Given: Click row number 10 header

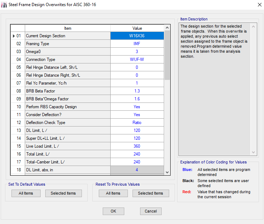Looking at the screenshot, I should pyautogui.click(x=18, y=107).
